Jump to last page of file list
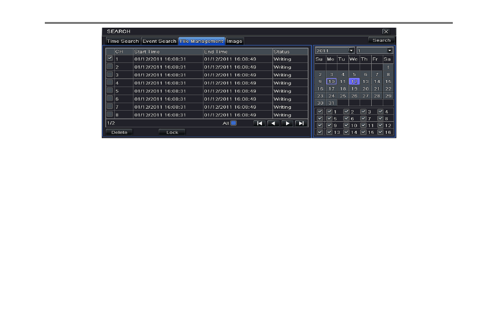Image resolution: width=481 pixels, height=320 pixels. [301, 123]
